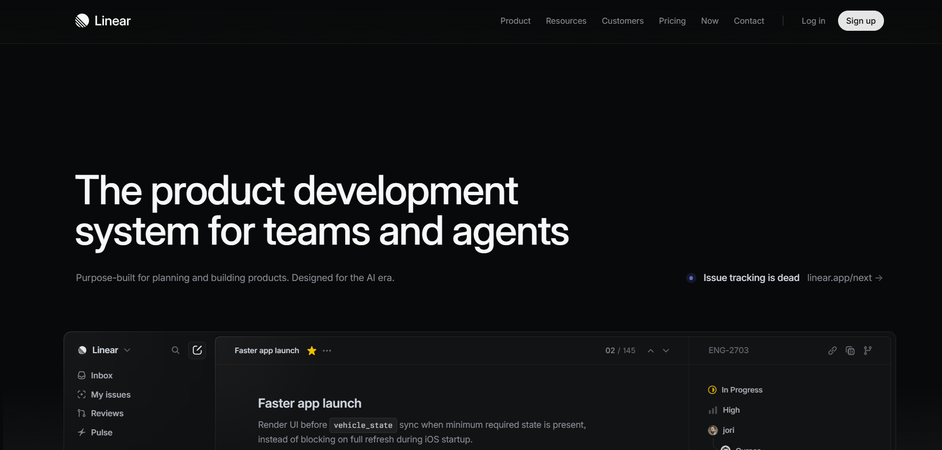Viewport: 942px width, 450px height.
Task: Open My issues in the sidebar
Action: click(x=104, y=395)
